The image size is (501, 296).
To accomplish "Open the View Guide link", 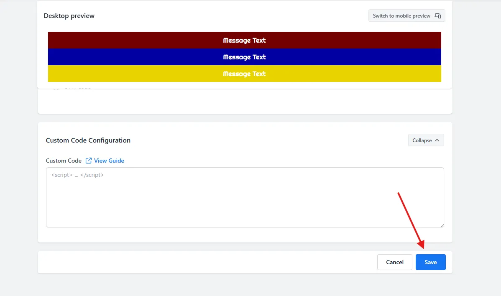I will [x=105, y=161].
